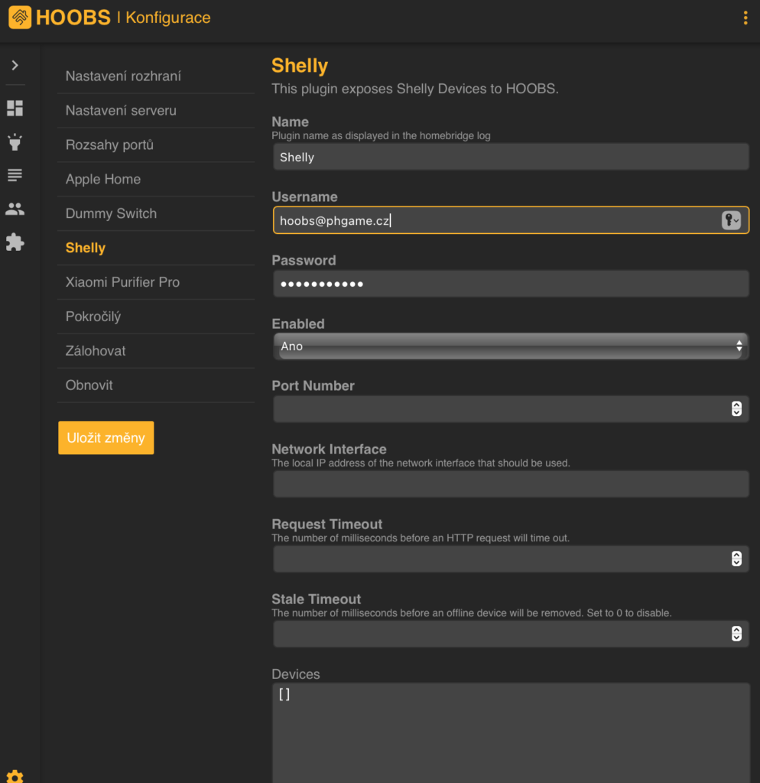Focus the Network Interface input field
The width and height of the screenshot is (760, 783).
(x=510, y=484)
